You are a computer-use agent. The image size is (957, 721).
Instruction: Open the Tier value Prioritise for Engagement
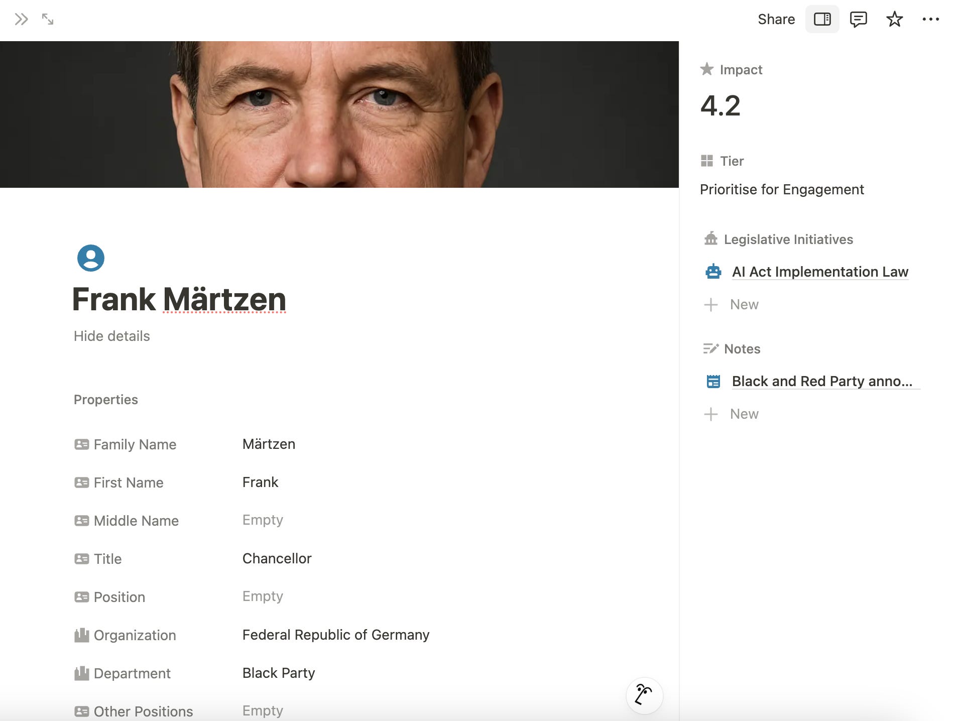(x=782, y=189)
